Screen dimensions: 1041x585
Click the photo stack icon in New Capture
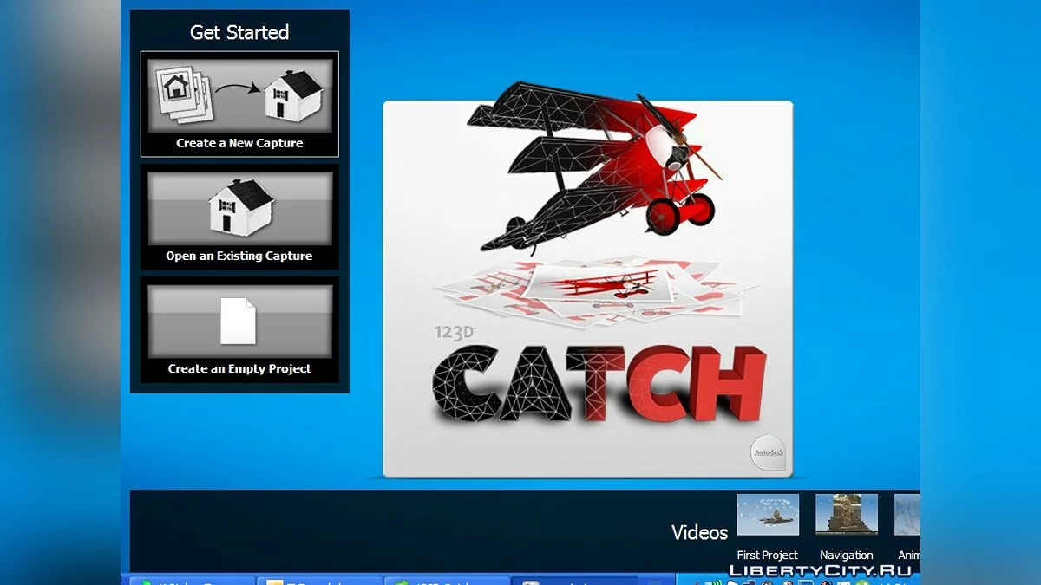[184, 93]
